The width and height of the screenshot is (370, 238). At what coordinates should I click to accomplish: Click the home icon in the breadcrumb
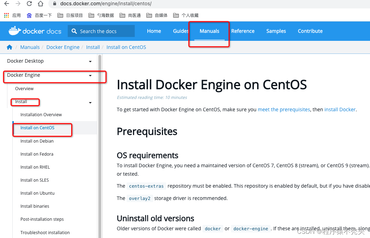10,47
